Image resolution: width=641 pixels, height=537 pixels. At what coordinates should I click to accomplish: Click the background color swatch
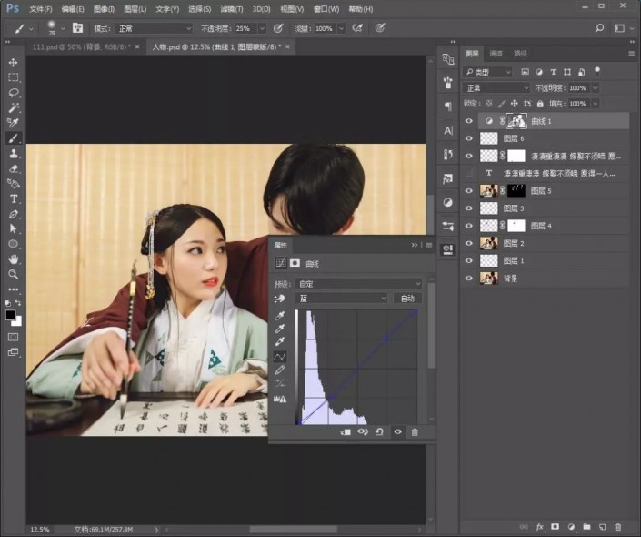pyautogui.click(x=17, y=322)
